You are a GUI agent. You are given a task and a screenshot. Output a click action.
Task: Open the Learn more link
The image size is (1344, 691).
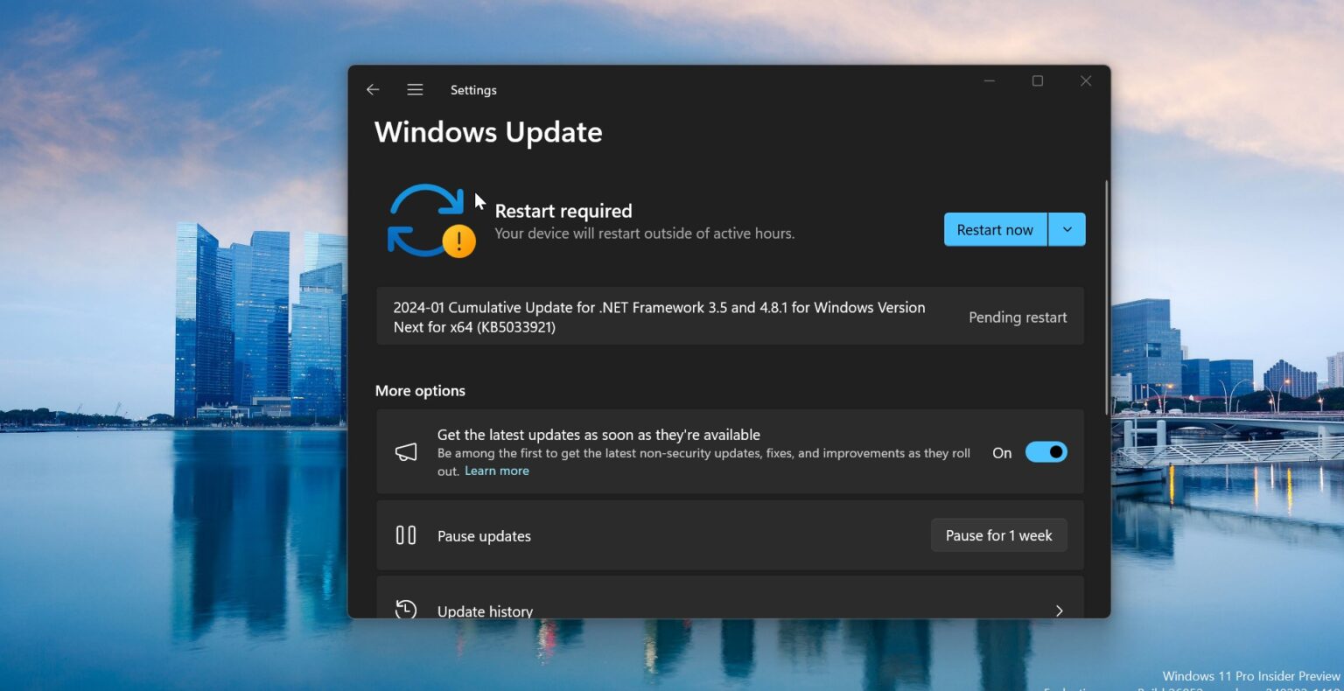pyautogui.click(x=496, y=471)
